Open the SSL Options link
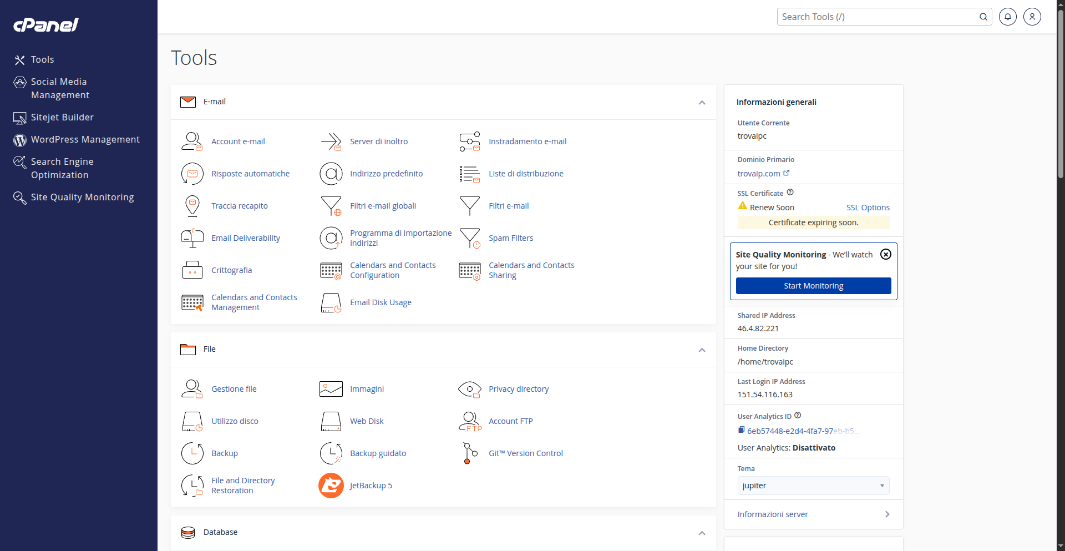 click(868, 208)
